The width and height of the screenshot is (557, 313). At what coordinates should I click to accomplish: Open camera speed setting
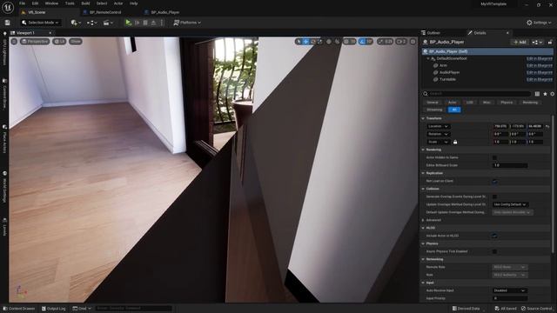click(401, 42)
